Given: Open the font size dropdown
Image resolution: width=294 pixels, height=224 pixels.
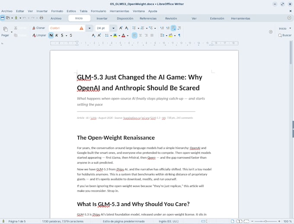Looking at the screenshot, I should (113, 28).
